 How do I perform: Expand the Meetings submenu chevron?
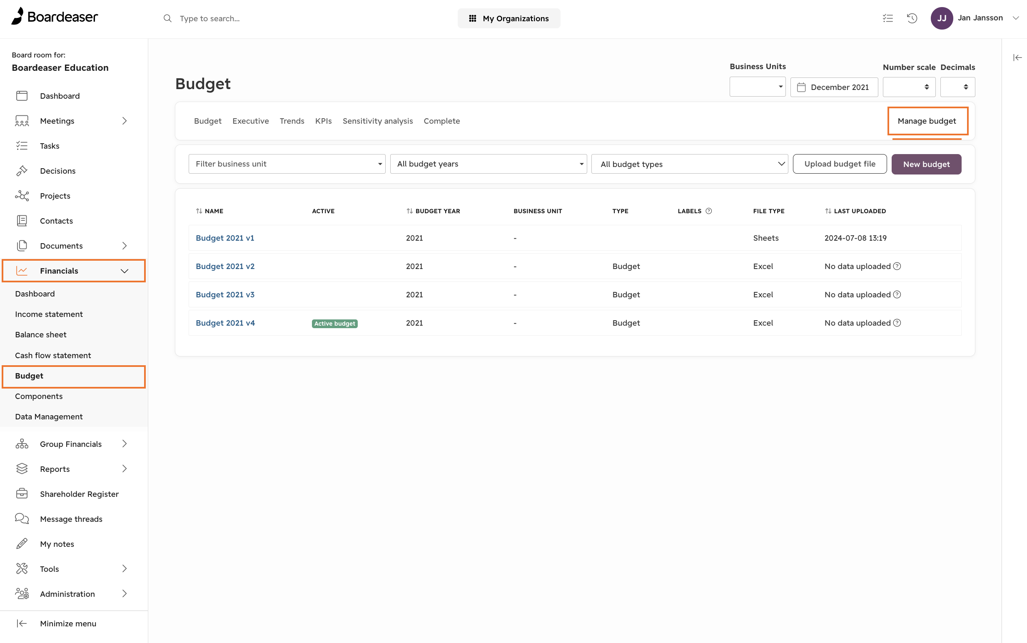click(x=125, y=121)
